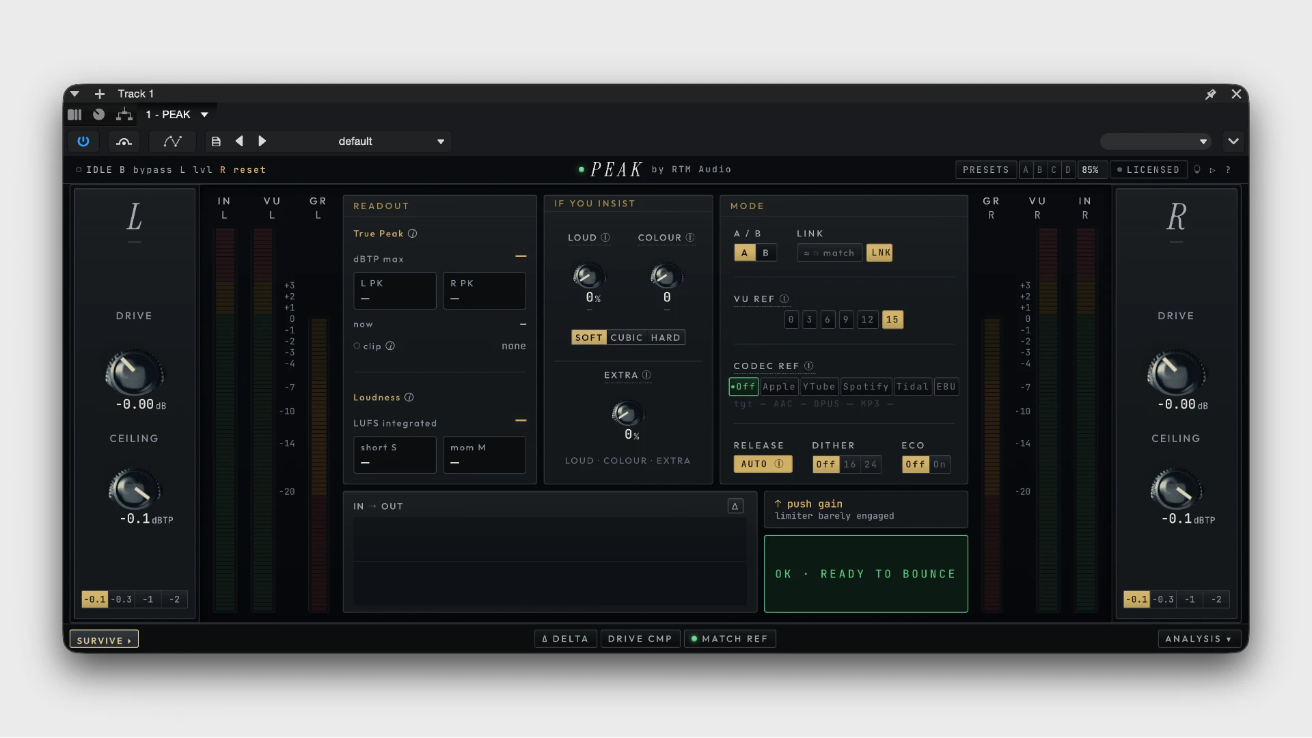Go to the previous preset with the left arrow
Image resolution: width=1312 pixels, height=738 pixels.
[239, 141]
